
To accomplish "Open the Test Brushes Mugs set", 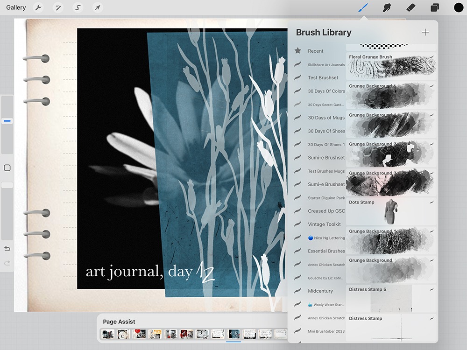I will click(326, 171).
